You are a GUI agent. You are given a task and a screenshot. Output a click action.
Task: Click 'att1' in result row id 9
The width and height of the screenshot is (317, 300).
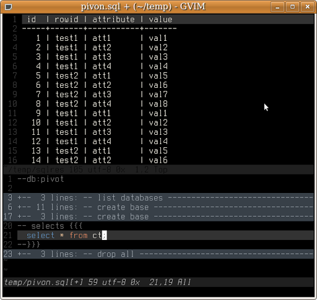coord(102,113)
